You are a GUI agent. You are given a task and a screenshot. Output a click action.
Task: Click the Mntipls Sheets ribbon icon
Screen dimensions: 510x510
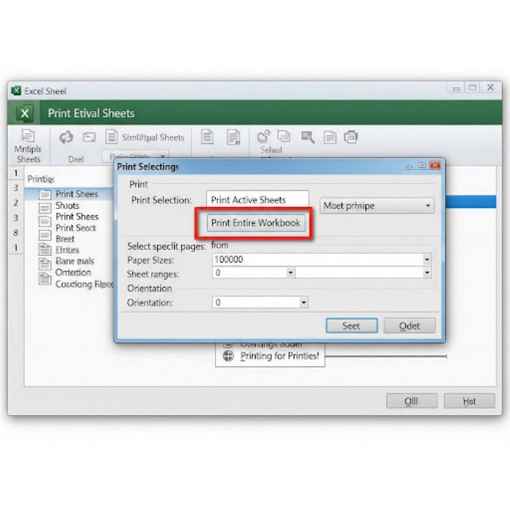click(28, 136)
